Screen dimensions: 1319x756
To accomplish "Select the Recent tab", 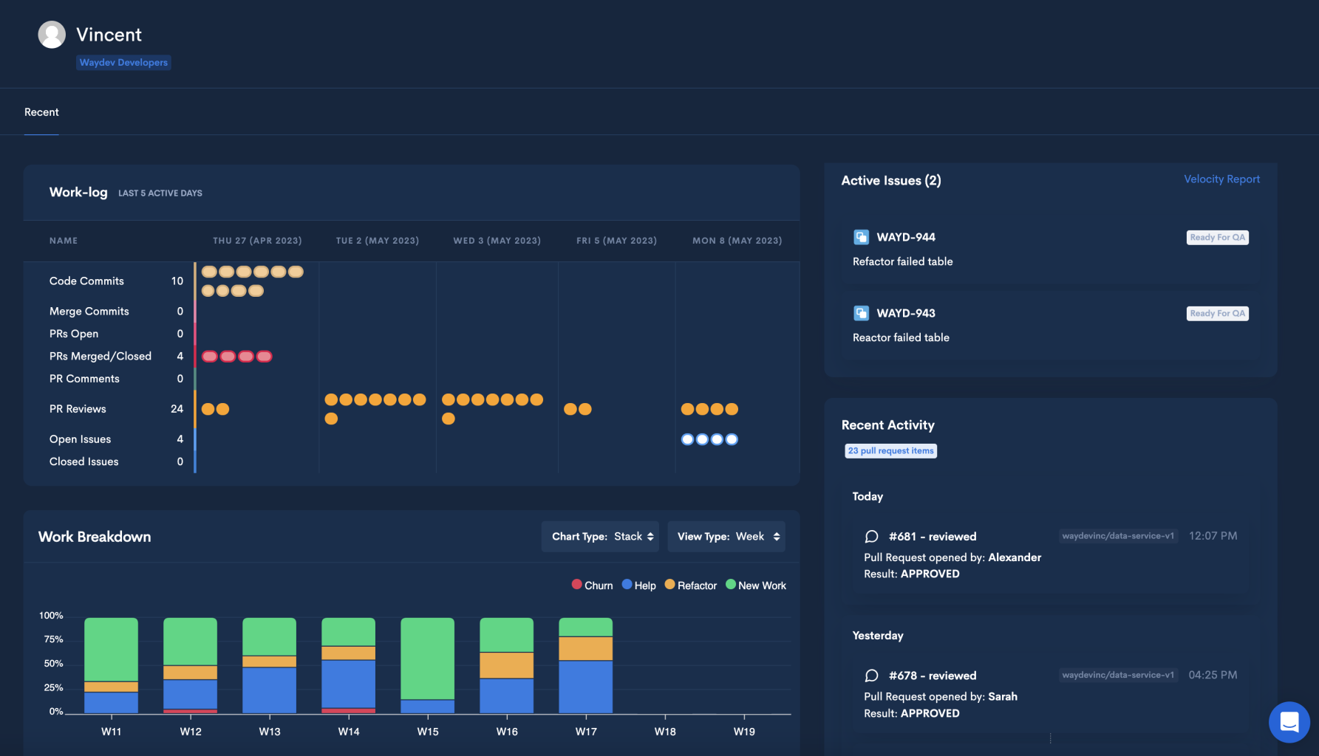I will pos(41,112).
